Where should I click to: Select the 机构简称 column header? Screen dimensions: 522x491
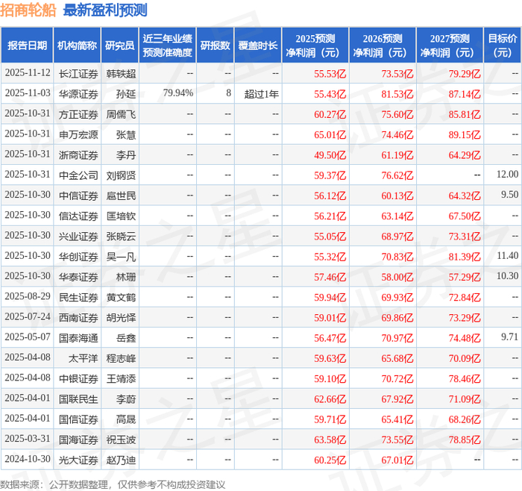click(x=78, y=46)
